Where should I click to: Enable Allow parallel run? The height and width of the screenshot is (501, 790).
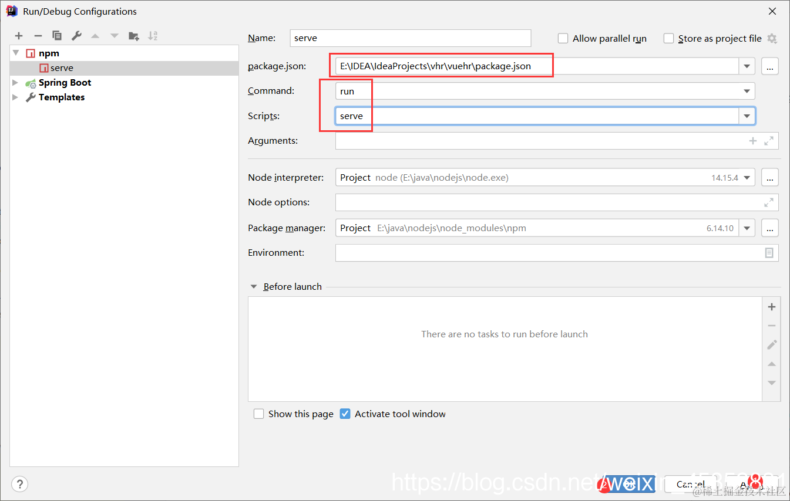pyautogui.click(x=563, y=38)
